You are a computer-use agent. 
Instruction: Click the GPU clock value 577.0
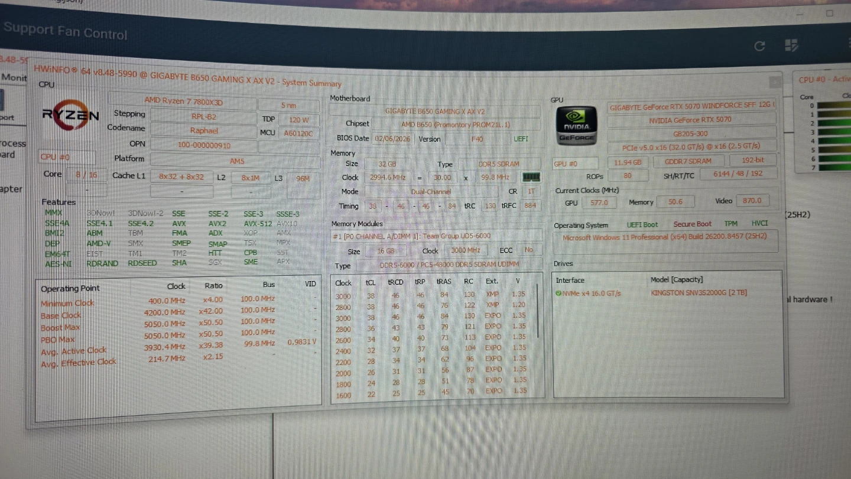click(599, 202)
